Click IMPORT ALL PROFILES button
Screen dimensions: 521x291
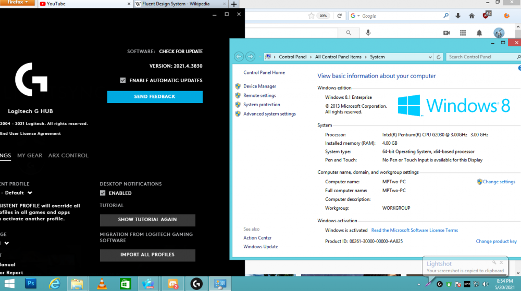click(x=147, y=255)
